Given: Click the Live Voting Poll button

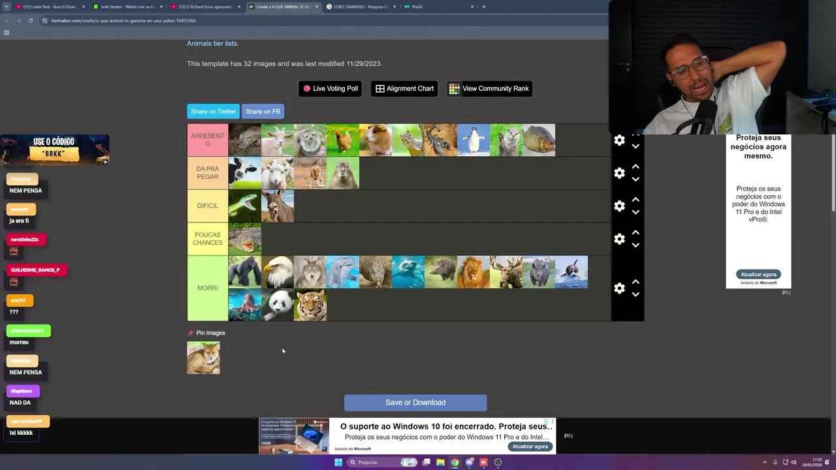Looking at the screenshot, I should (x=330, y=89).
